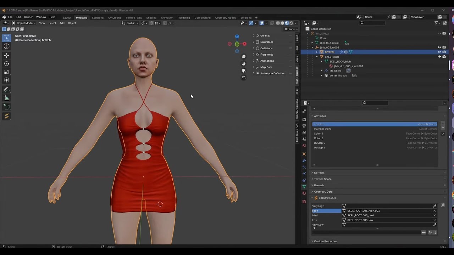
Task: Select the Scale tool in toolbar
Action: tap(6, 72)
